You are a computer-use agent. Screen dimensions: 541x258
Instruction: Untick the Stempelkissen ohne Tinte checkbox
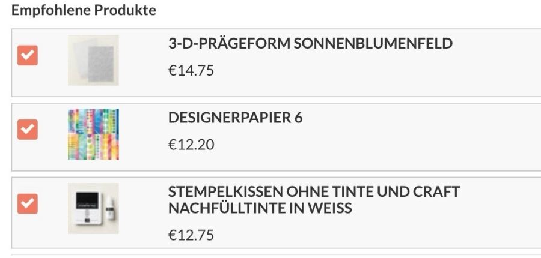coord(28,203)
